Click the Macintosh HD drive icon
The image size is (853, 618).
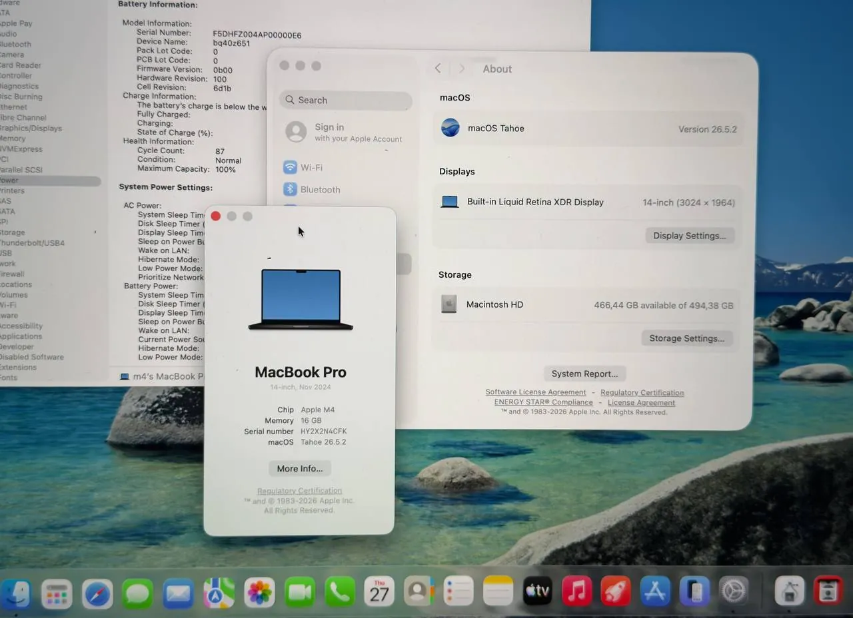(x=449, y=304)
